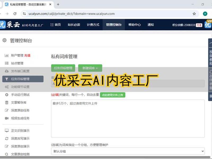Click the 深度原创任务 edit icon
Image resolution: width=212 pixels, height=159 pixels.
point(7,110)
